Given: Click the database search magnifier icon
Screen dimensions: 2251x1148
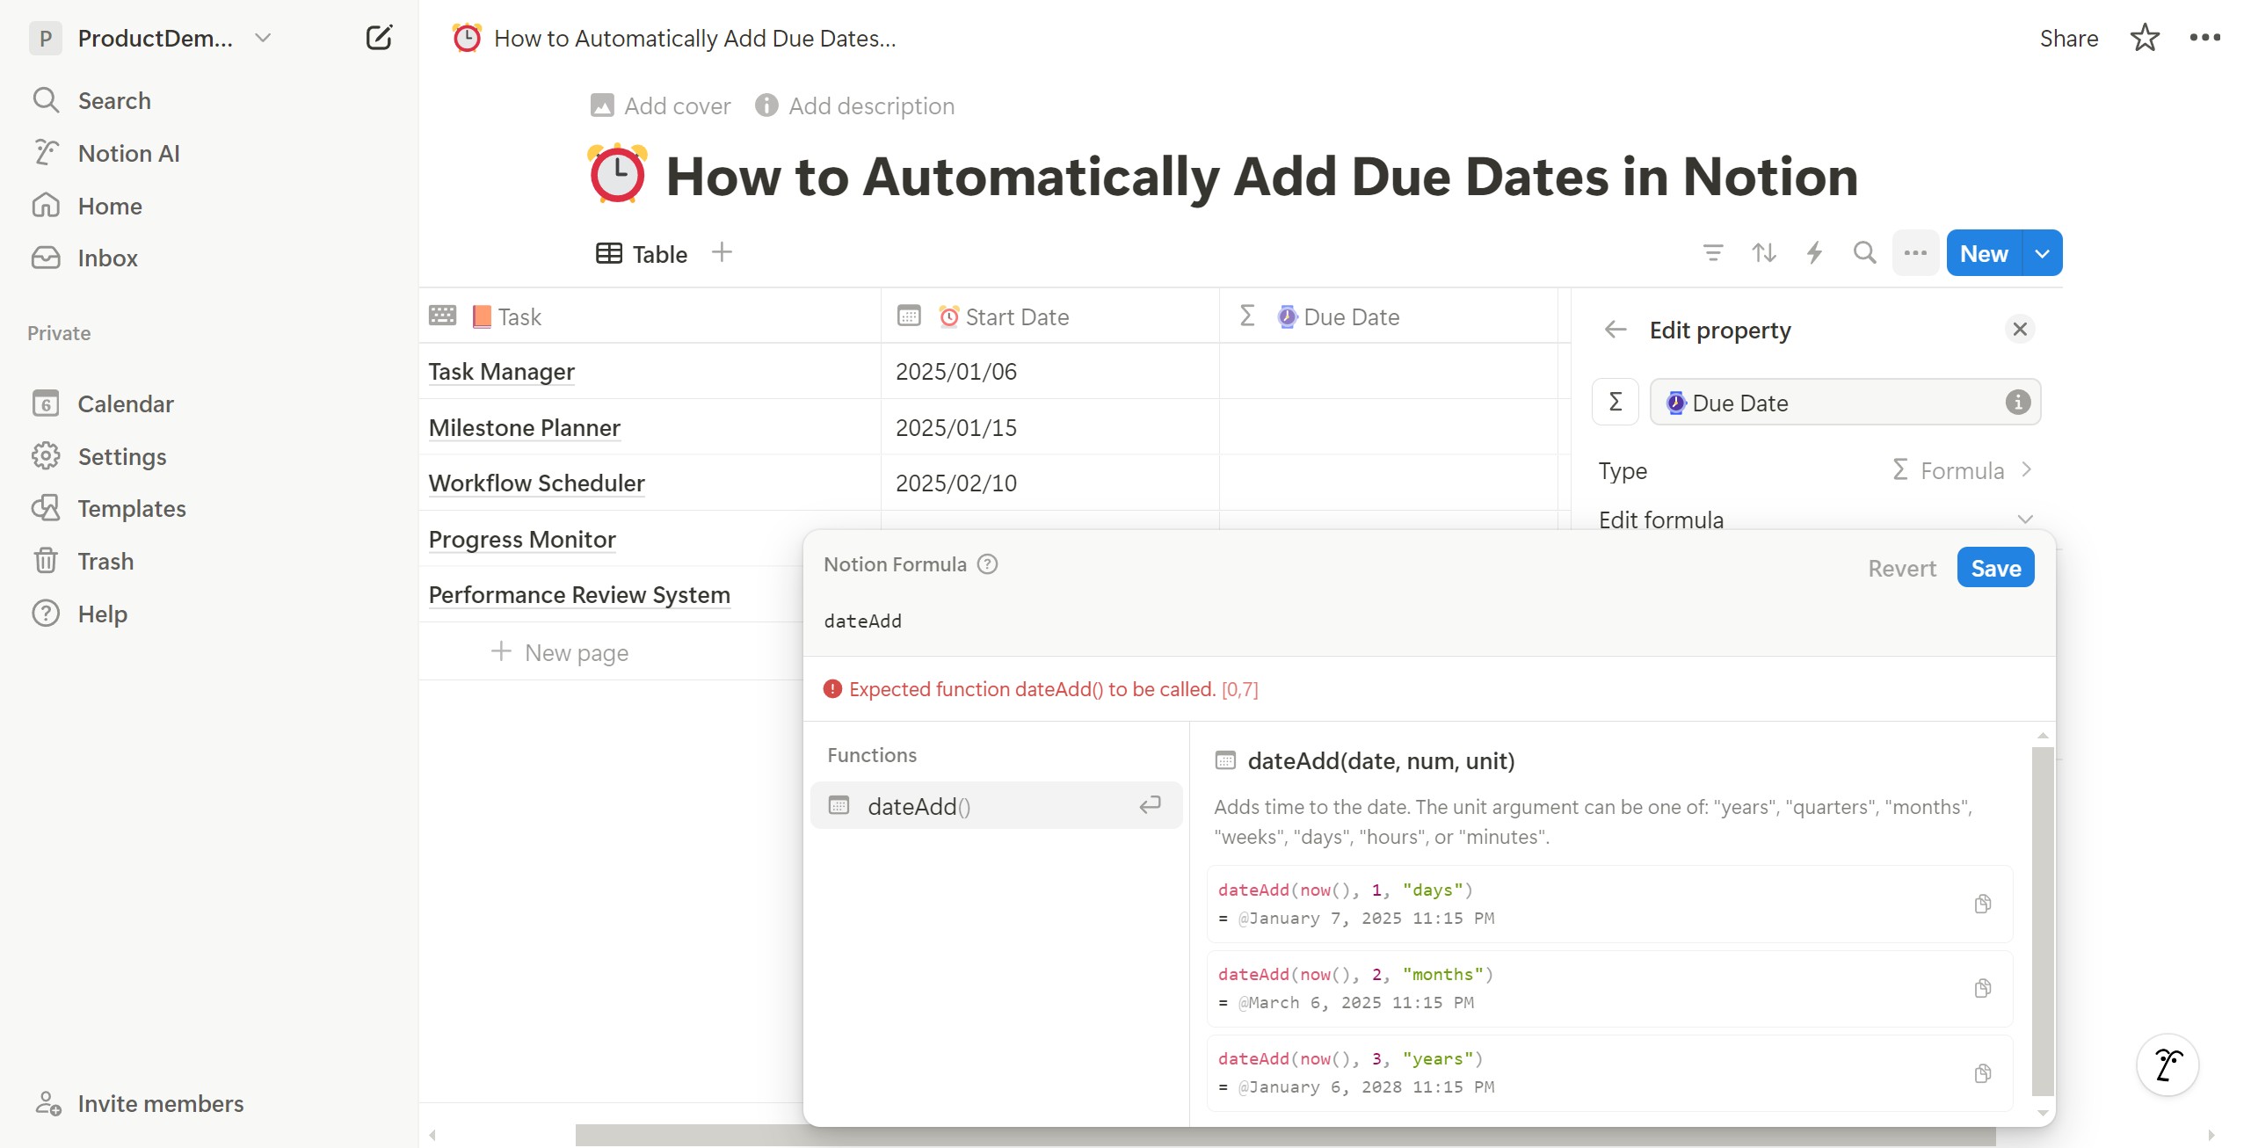Looking at the screenshot, I should pyautogui.click(x=1864, y=253).
